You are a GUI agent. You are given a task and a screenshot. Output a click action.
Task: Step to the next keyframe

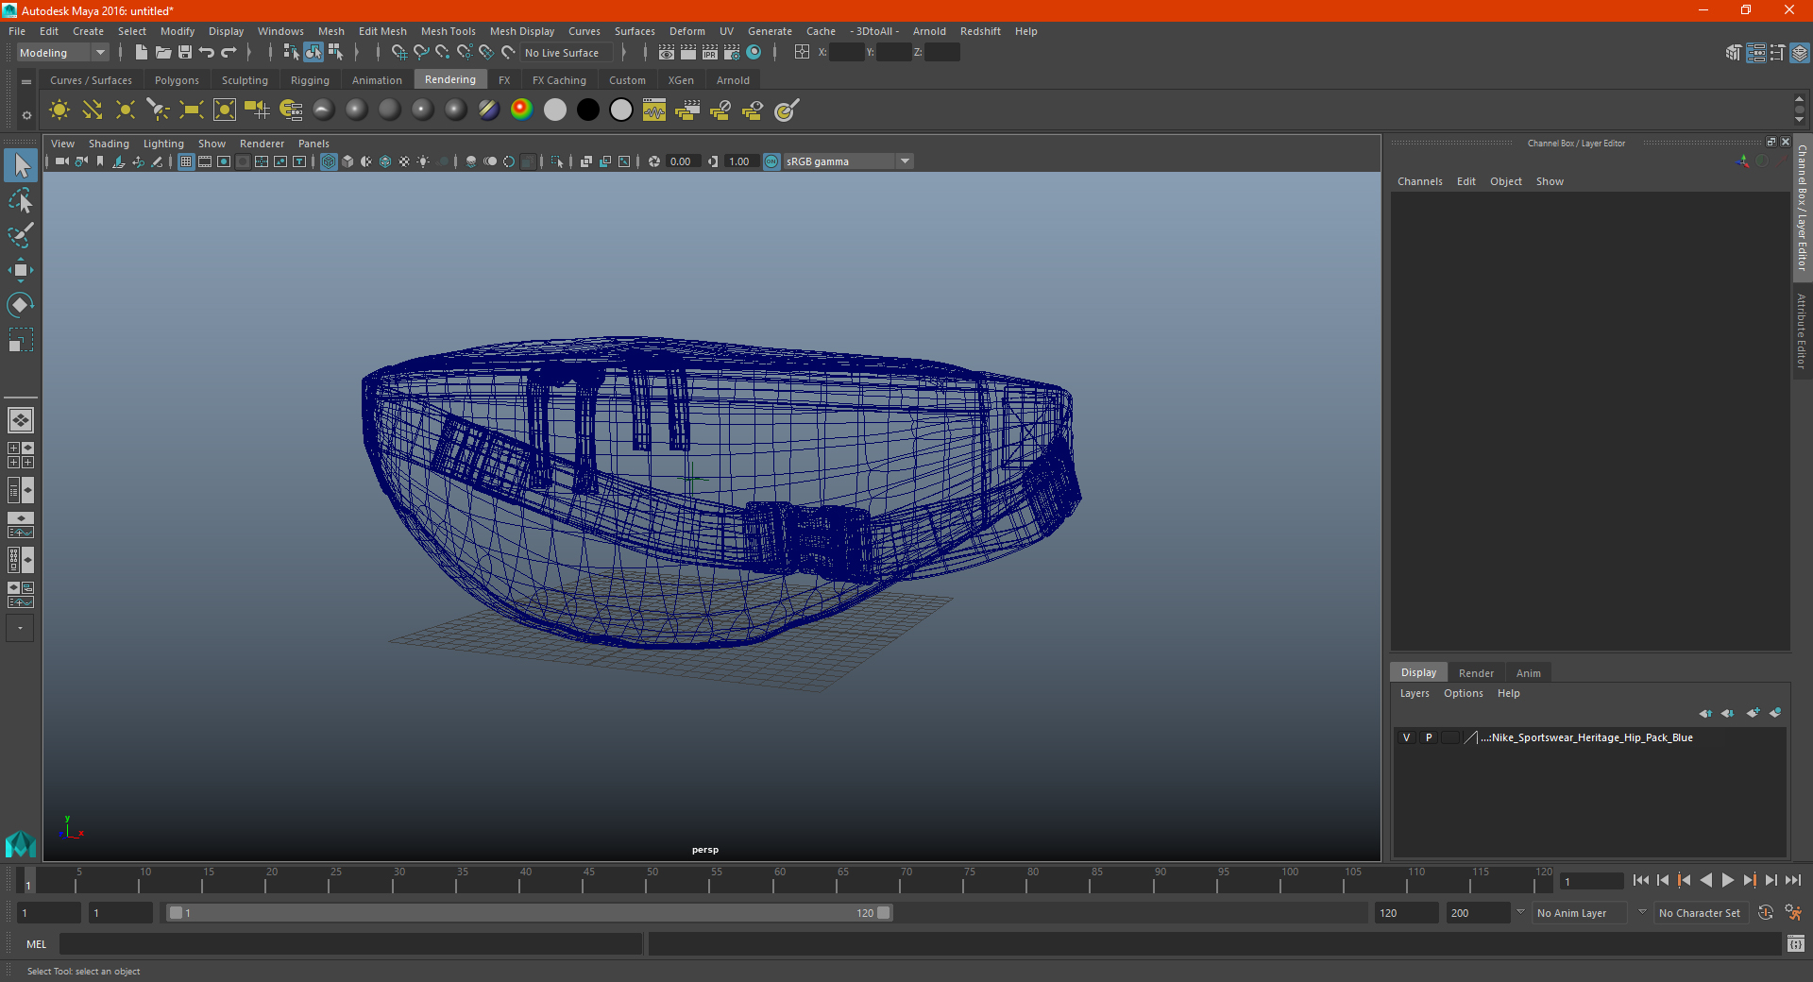(x=1749, y=880)
